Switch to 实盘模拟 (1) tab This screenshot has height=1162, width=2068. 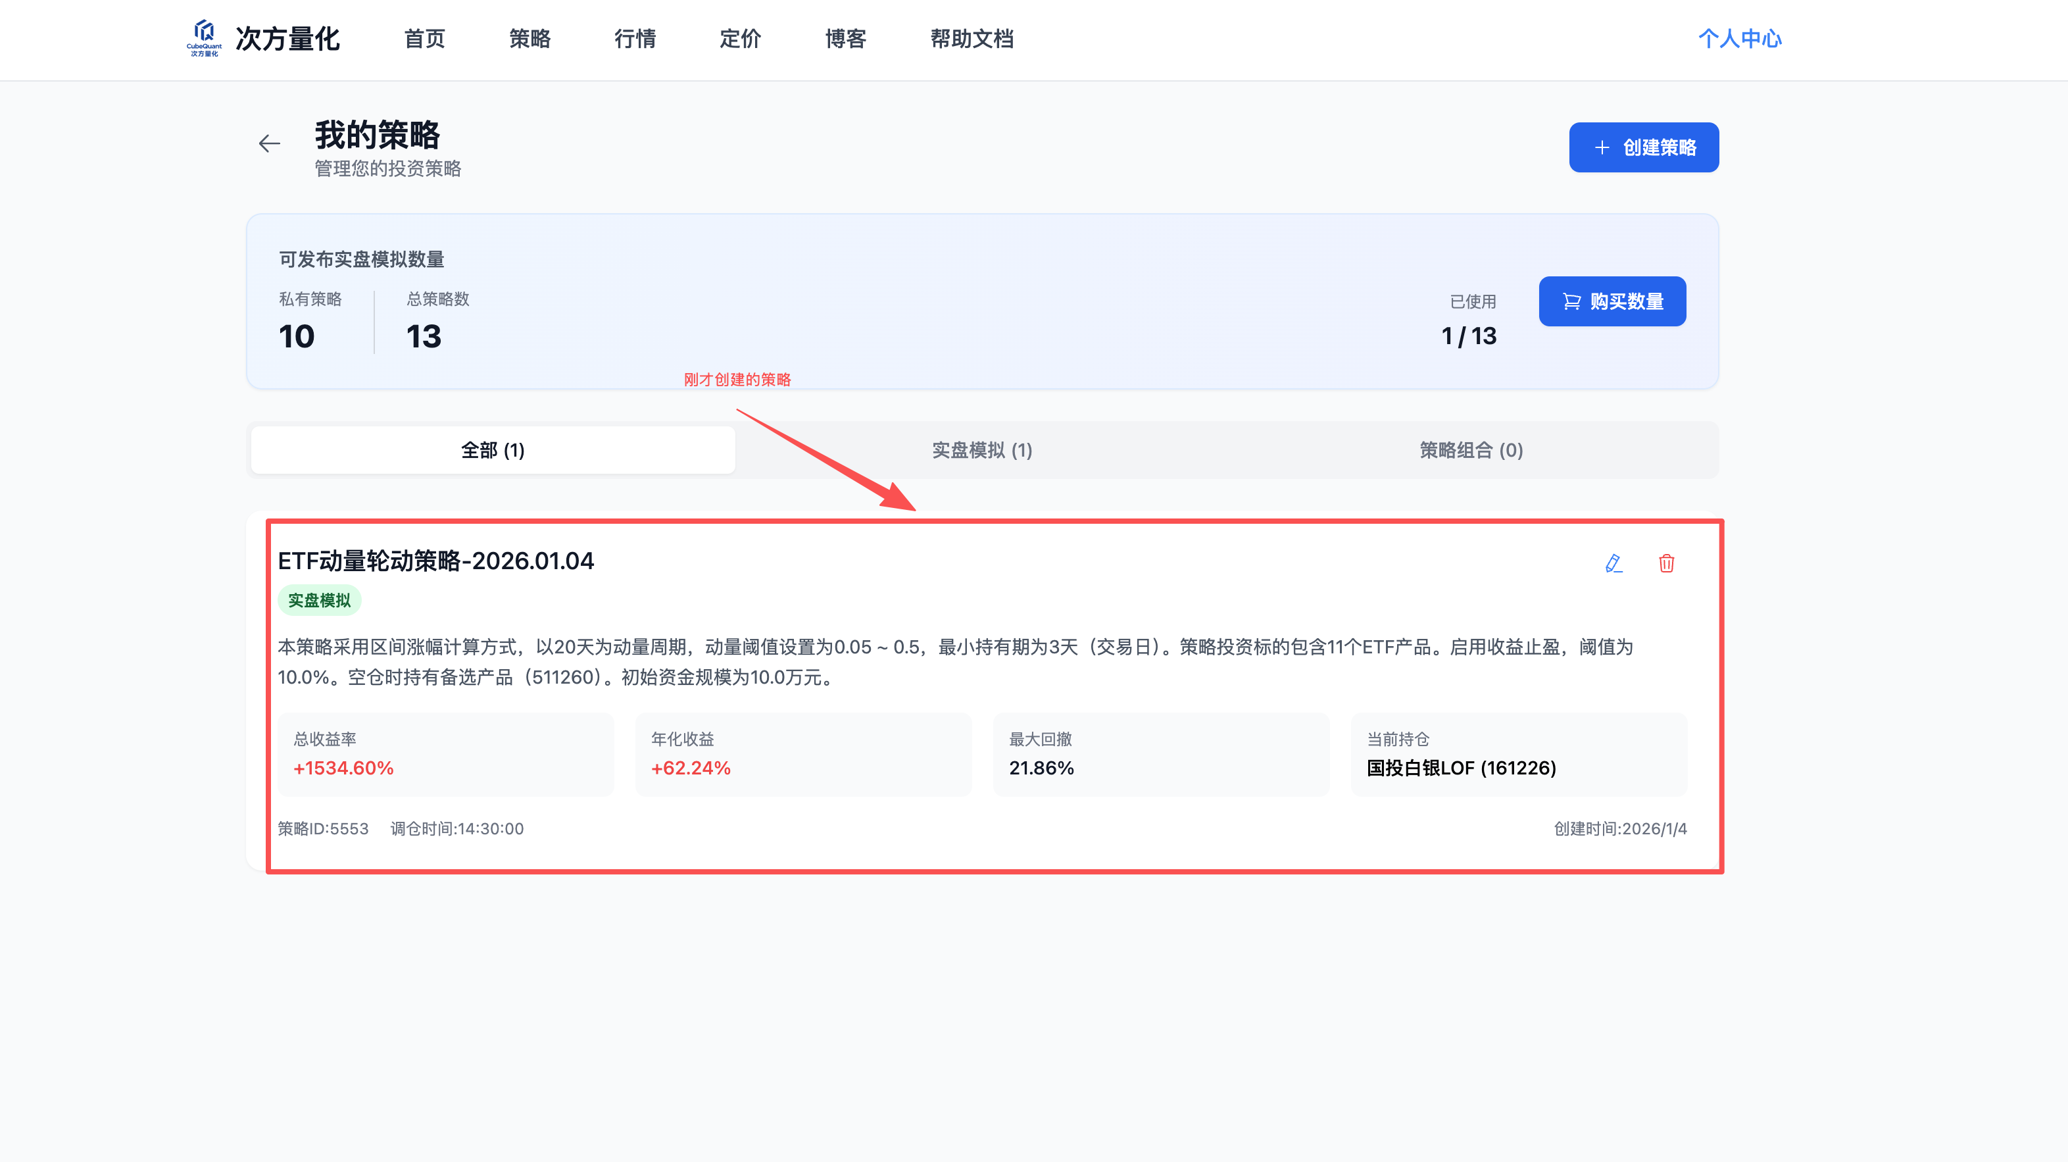click(x=982, y=449)
